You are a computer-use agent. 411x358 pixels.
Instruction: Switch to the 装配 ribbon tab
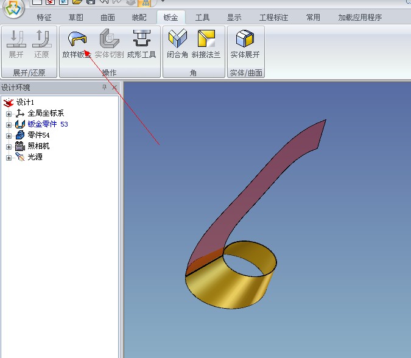tap(139, 17)
